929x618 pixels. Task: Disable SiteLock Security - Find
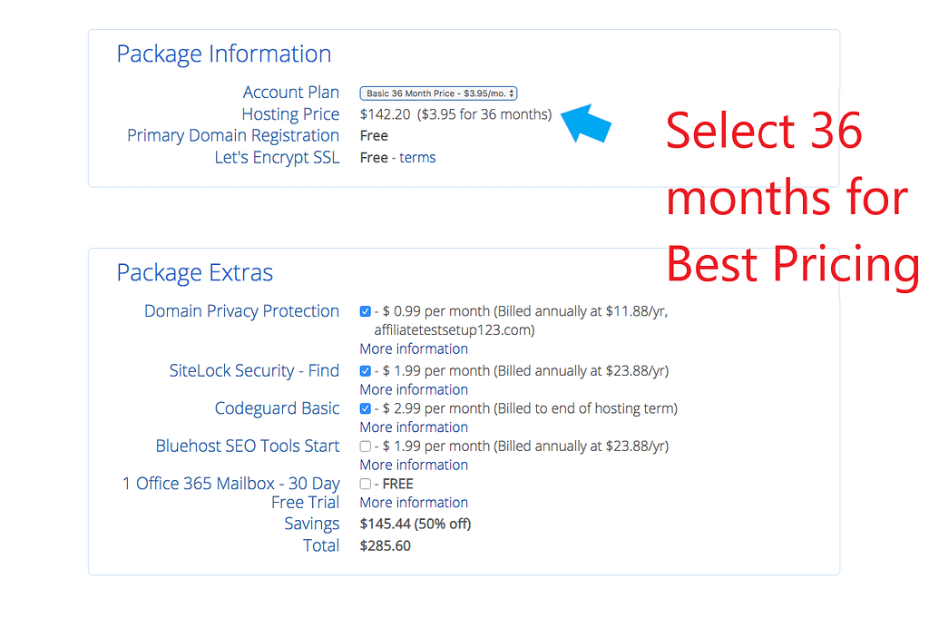click(366, 370)
